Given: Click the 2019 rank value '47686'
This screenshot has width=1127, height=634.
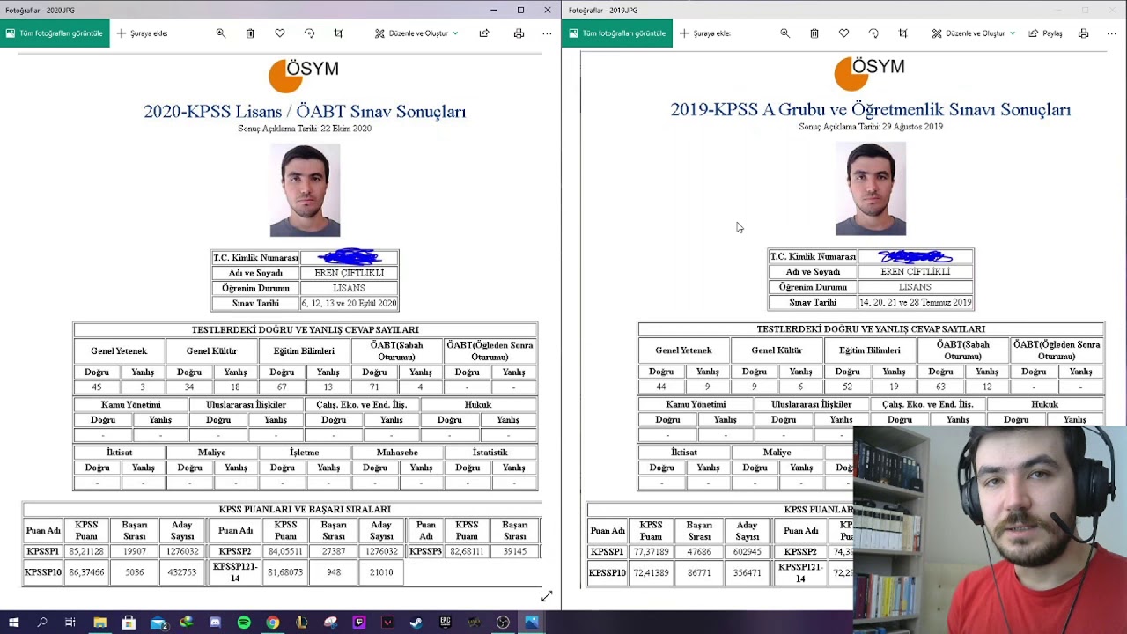Looking at the screenshot, I should click(699, 552).
